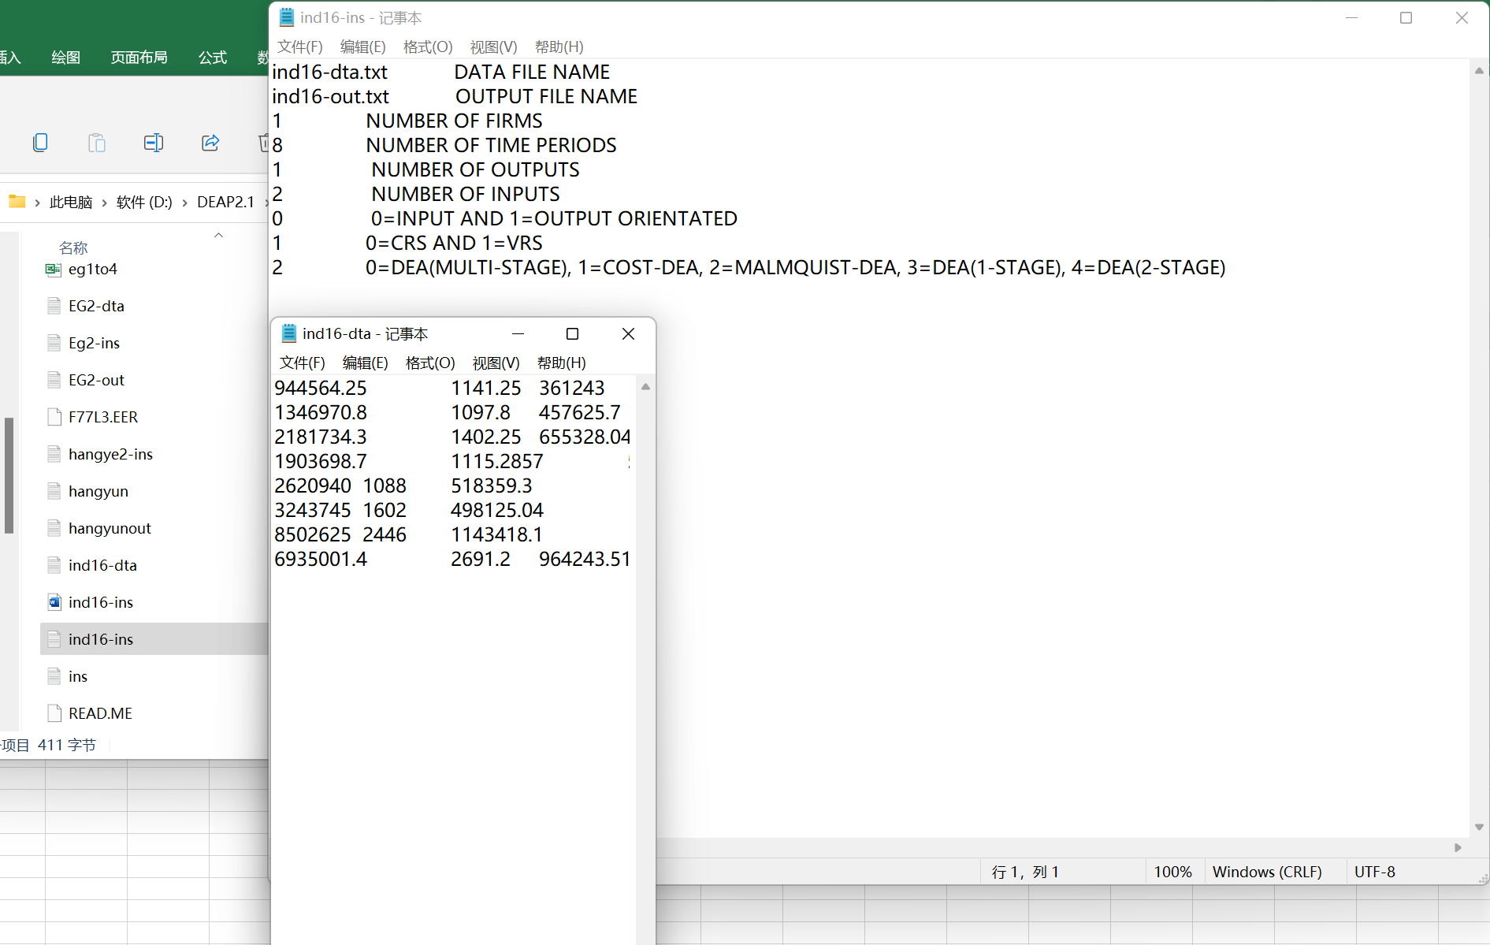Click the Rename icon in Explorer toolbar
Image resolution: width=1490 pixels, height=945 pixels.
(x=154, y=143)
